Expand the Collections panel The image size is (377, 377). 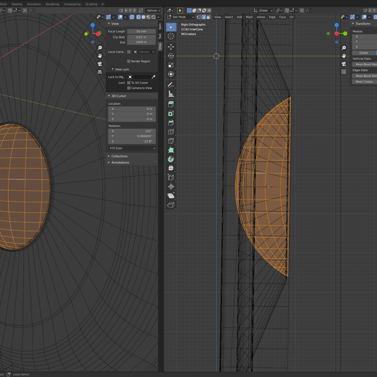[119, 156]
